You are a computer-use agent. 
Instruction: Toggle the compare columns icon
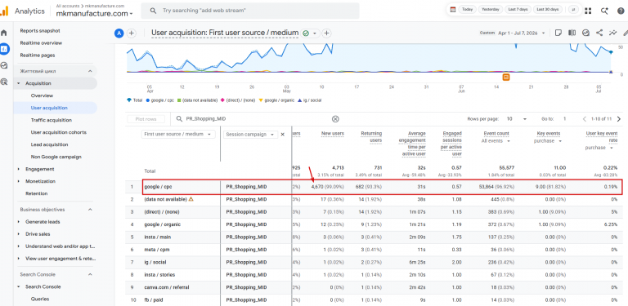572,33
